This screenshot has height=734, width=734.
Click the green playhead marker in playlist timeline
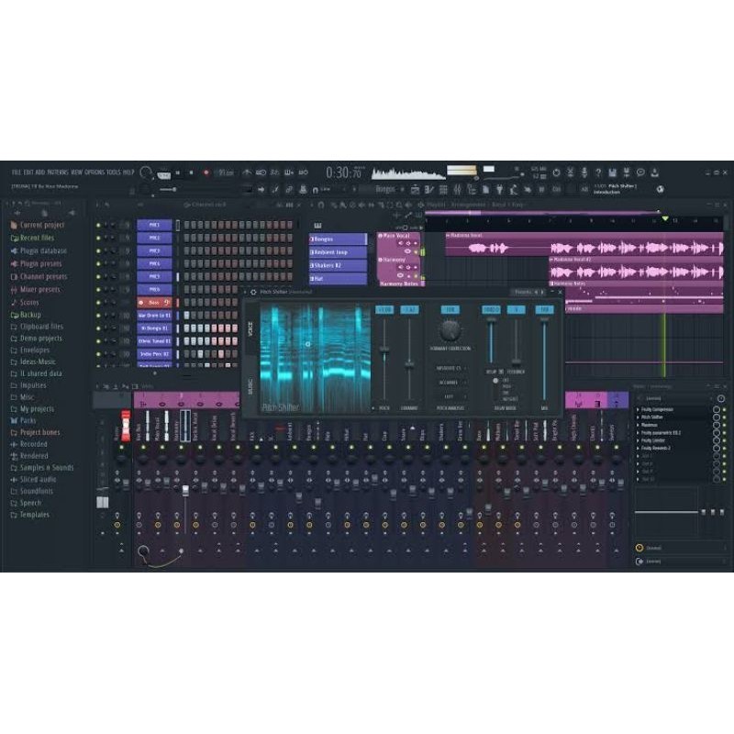click(x=664, y=218)
